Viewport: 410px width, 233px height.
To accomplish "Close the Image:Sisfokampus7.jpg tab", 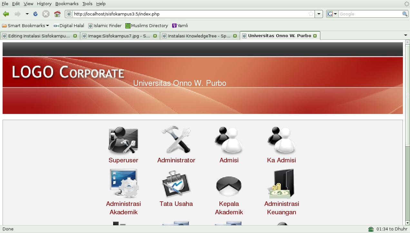I will pyautogui.click(x=155, y=36).
